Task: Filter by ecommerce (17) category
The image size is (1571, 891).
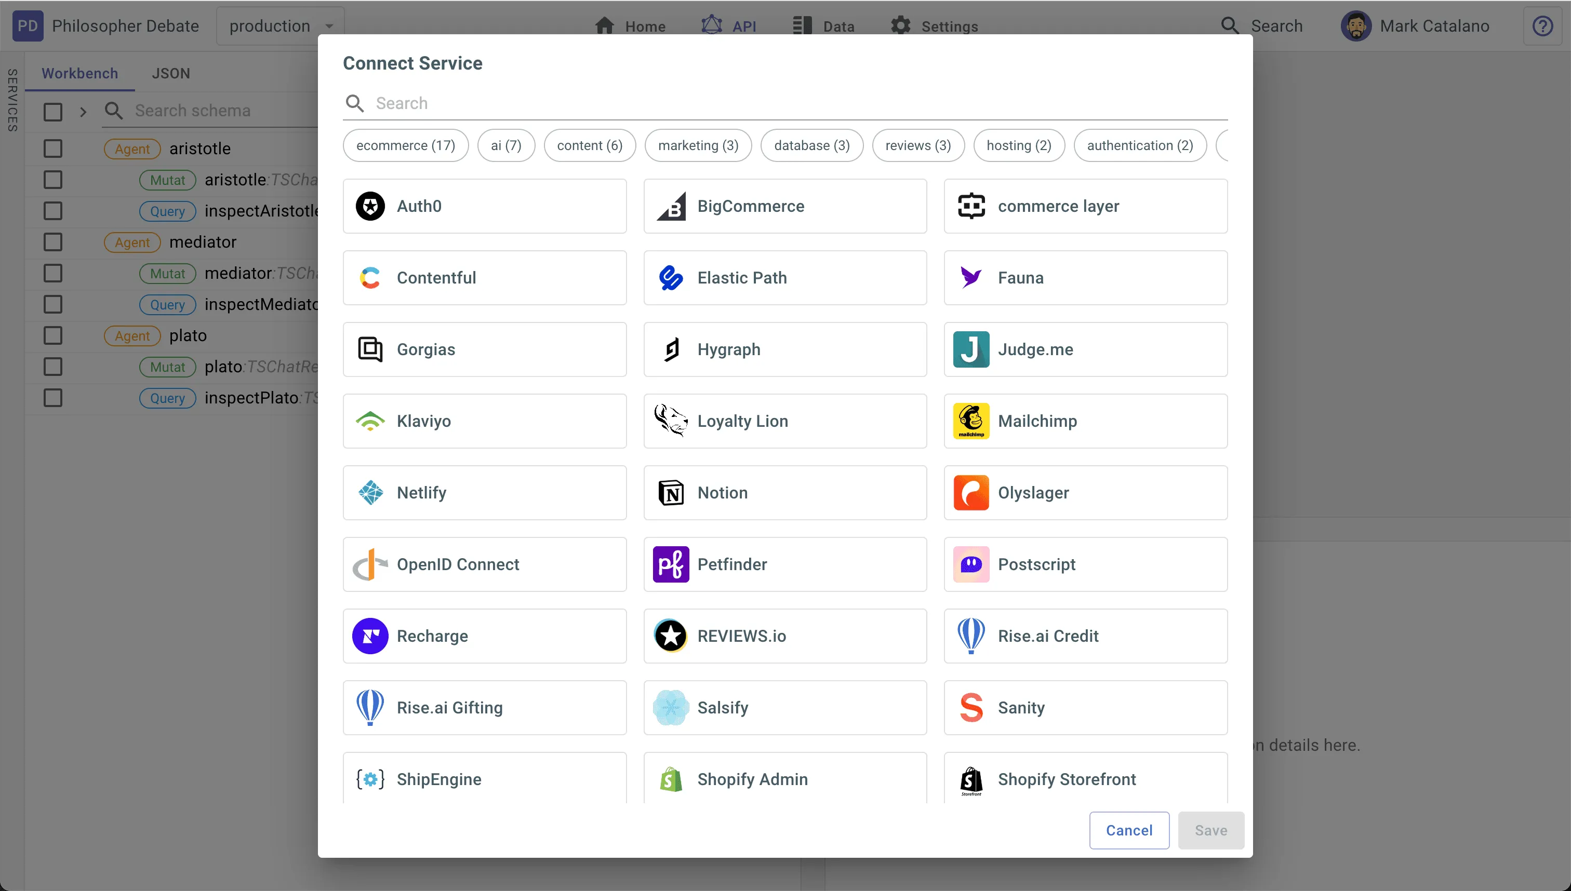Action: click(x=405, y=145)
